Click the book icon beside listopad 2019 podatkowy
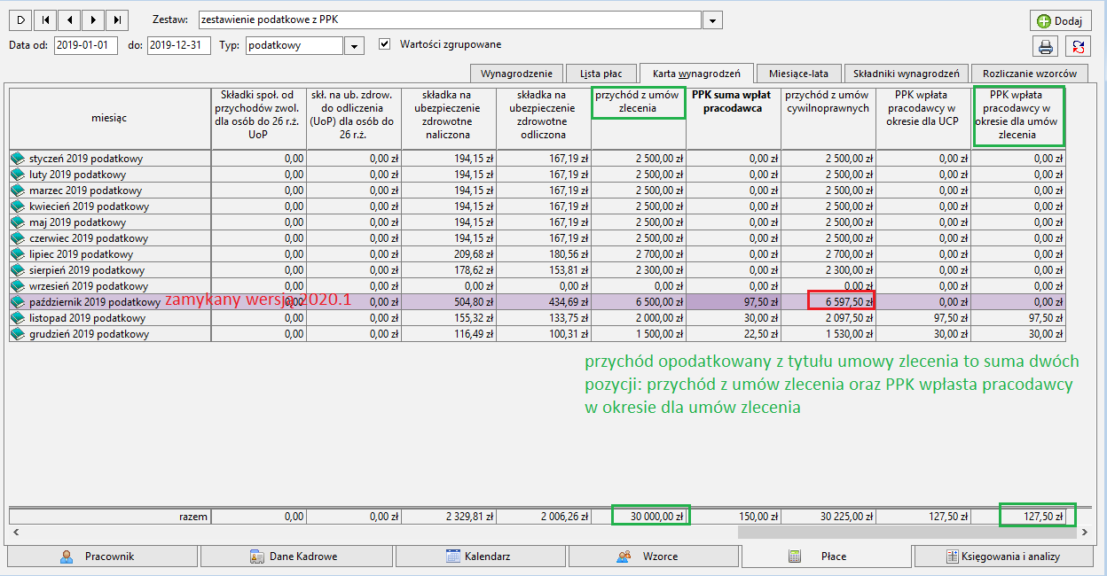This screenshot has width=1107, height=576. (x=18, y=318)
